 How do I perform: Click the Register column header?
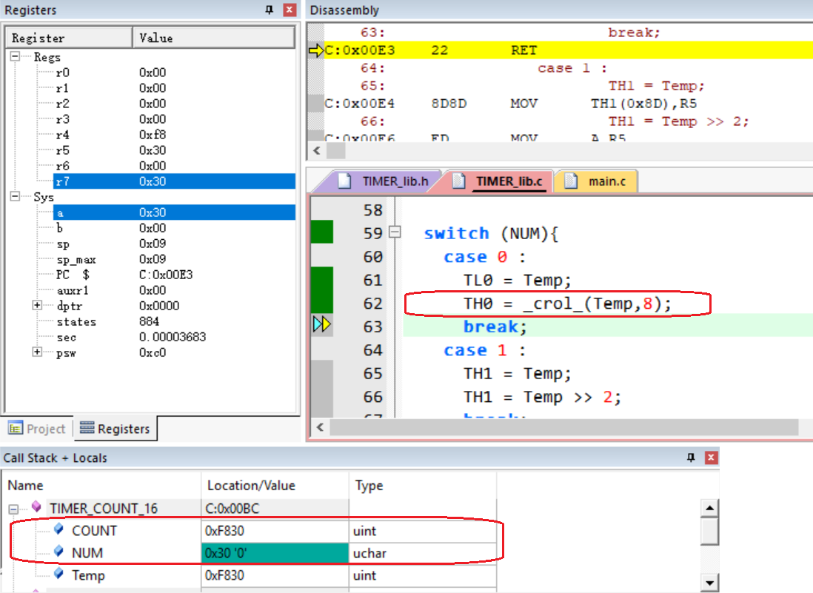click(x=69, y=38)
